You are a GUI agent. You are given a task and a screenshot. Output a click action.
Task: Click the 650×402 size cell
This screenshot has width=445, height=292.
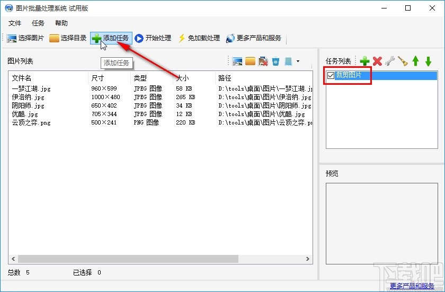click(x=104, y=105)
